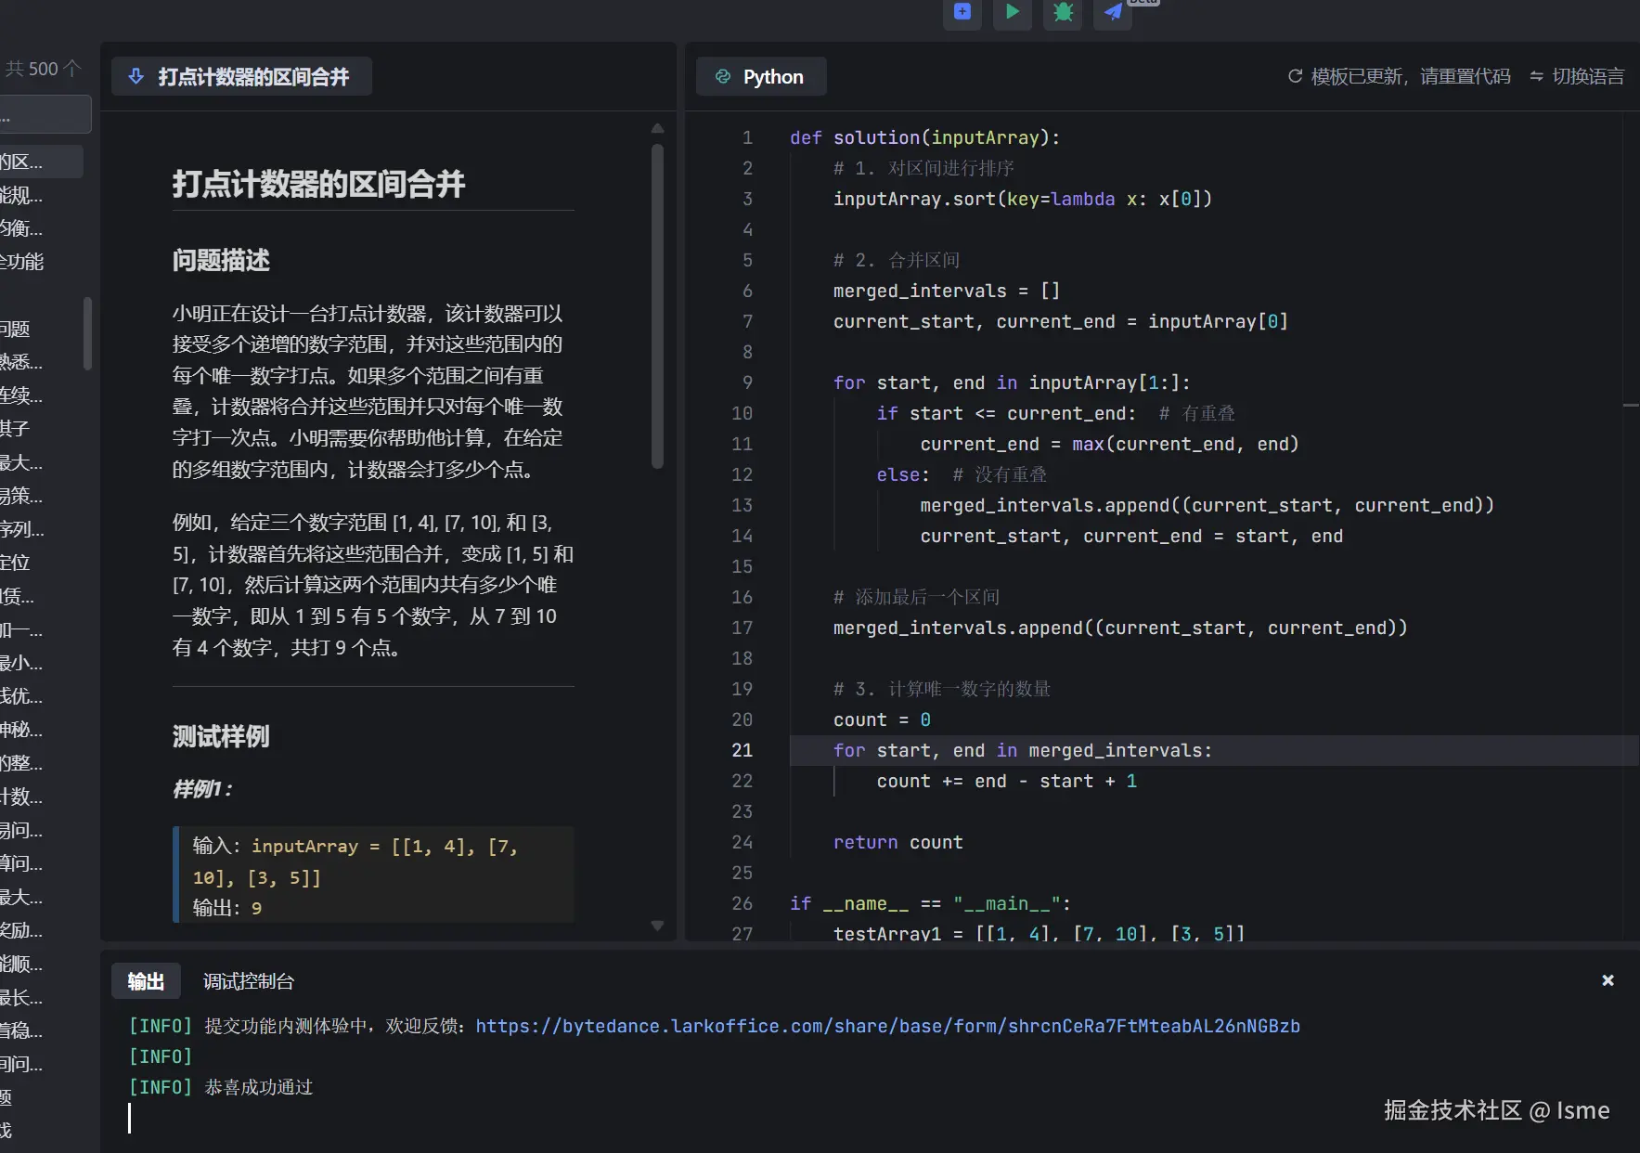Select the sidebar problem ending in 最小...

tap(22, 663)
